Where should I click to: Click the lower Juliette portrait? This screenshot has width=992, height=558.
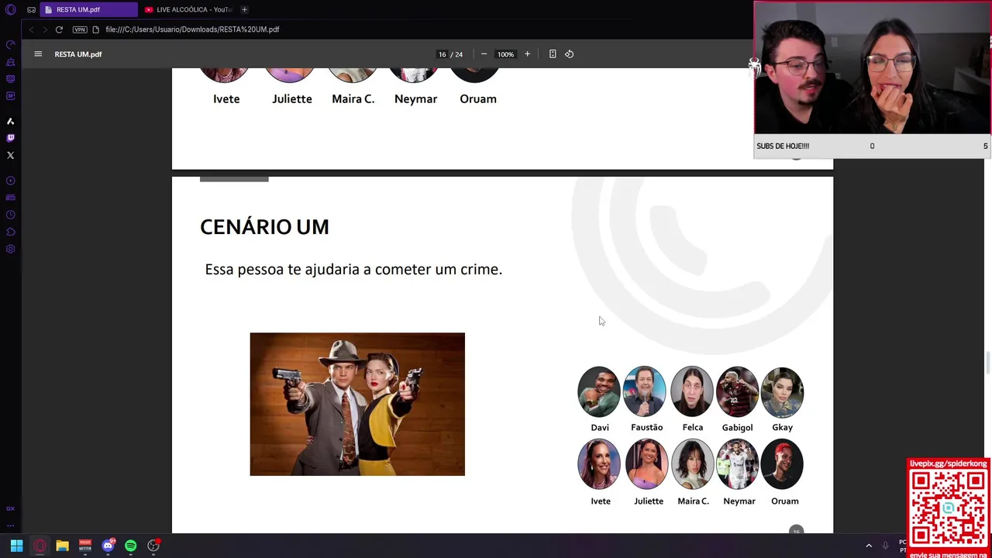[x=646, y=464]
